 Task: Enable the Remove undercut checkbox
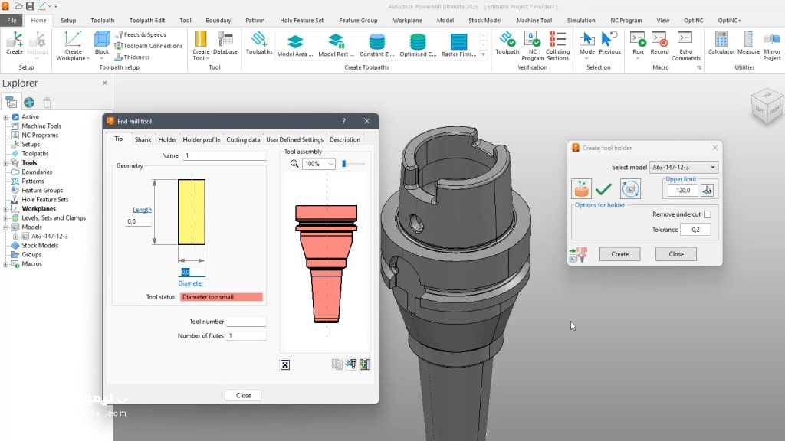[707, 214]
